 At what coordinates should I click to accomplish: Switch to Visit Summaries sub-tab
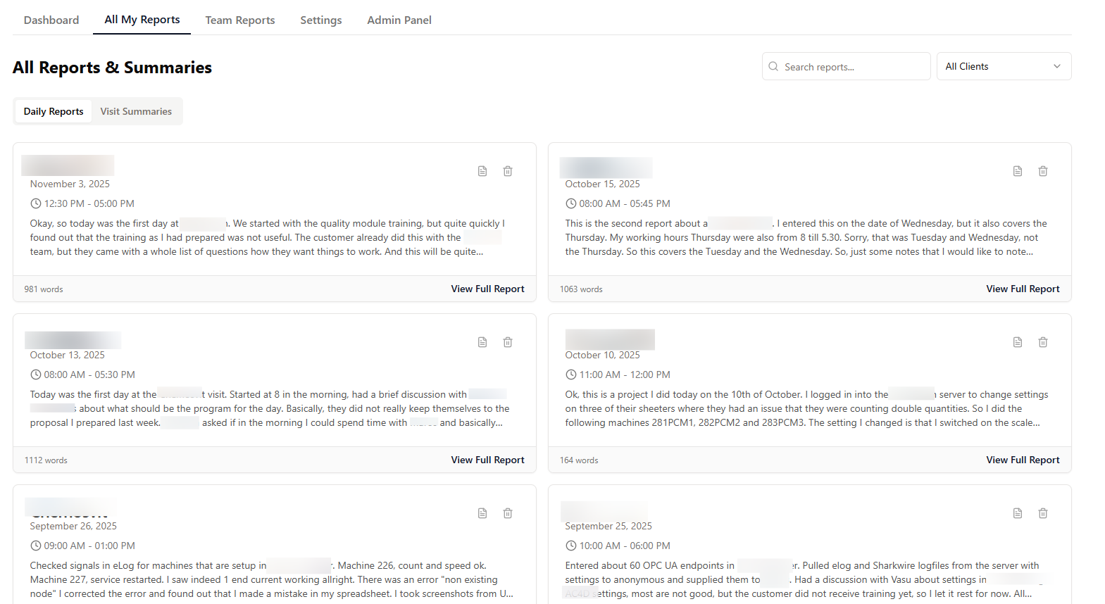pyautogui.click(x=136, y=111)
